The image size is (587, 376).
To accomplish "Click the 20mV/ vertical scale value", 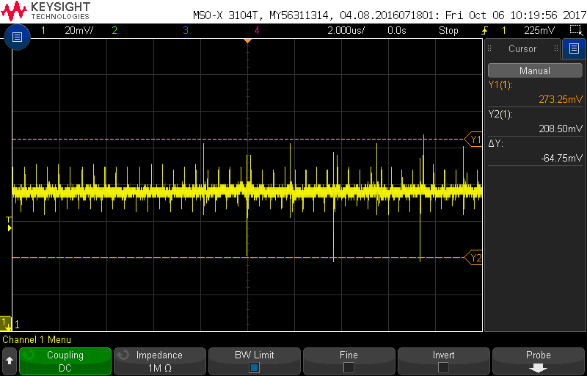I will click(79, 30).
